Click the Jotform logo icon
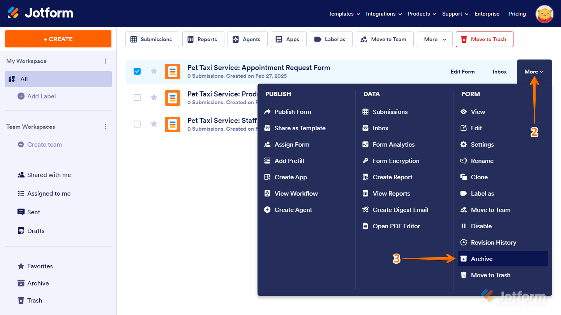This screenshot has width=561, height=315. tap(13, 13)
